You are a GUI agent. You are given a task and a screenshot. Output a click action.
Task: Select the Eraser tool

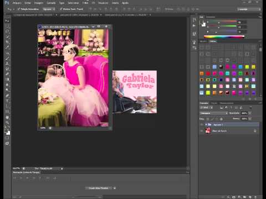coord(7,74)
